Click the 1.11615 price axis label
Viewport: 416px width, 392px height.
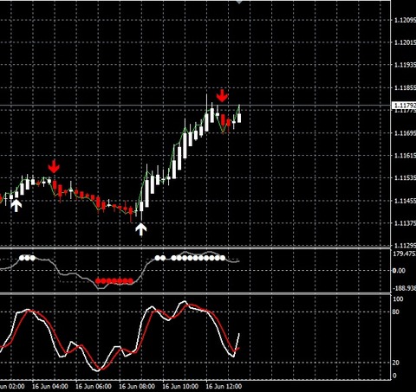(x=405, y=156)
